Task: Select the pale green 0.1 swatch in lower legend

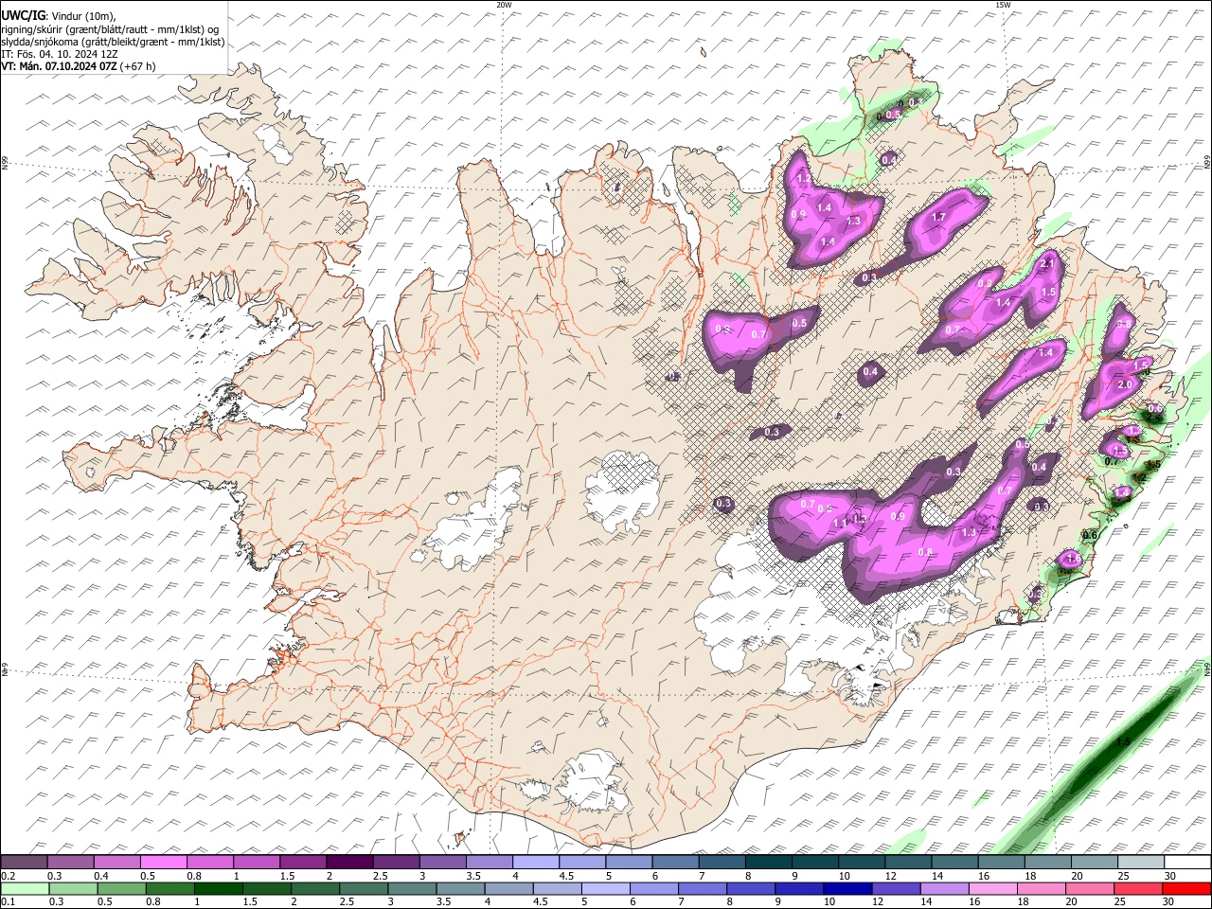Action: [x=26, y=888]
